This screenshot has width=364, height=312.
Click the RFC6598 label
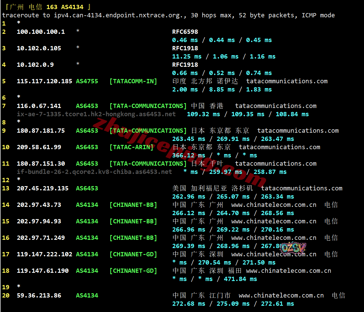coord(185,32)
